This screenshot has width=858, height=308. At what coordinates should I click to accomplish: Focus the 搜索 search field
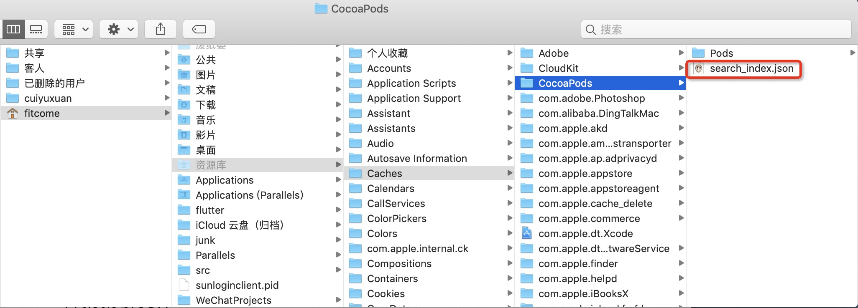click(716, 29)
